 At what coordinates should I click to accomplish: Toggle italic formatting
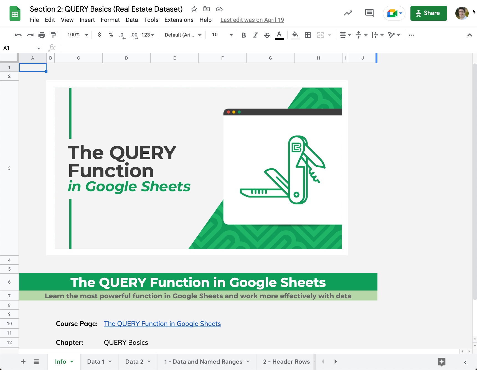(255, 35)
